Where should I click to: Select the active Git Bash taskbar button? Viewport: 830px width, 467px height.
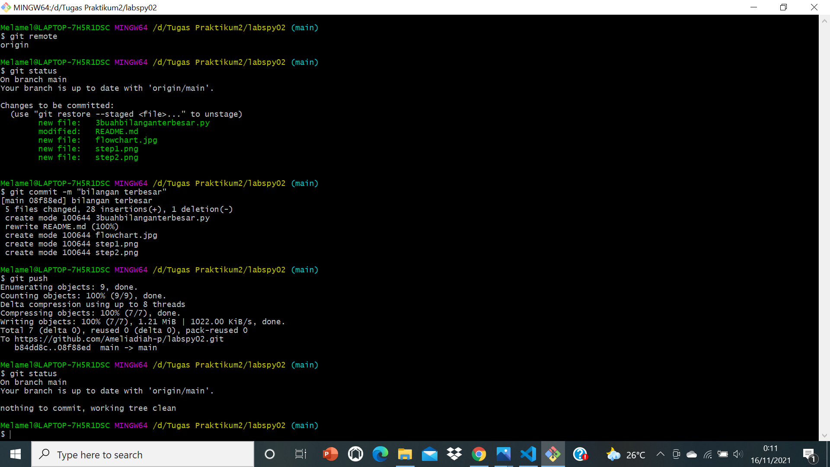point(553,454)
